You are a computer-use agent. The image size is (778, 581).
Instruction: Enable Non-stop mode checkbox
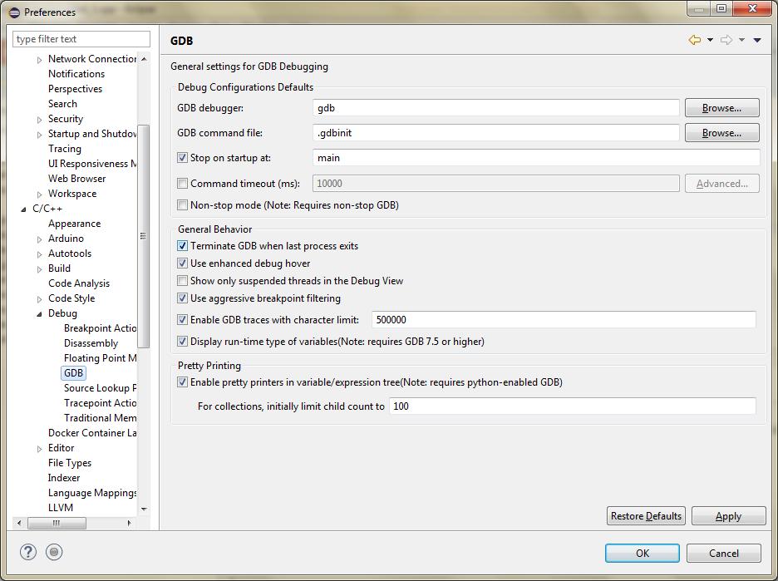tap(182, 205)
